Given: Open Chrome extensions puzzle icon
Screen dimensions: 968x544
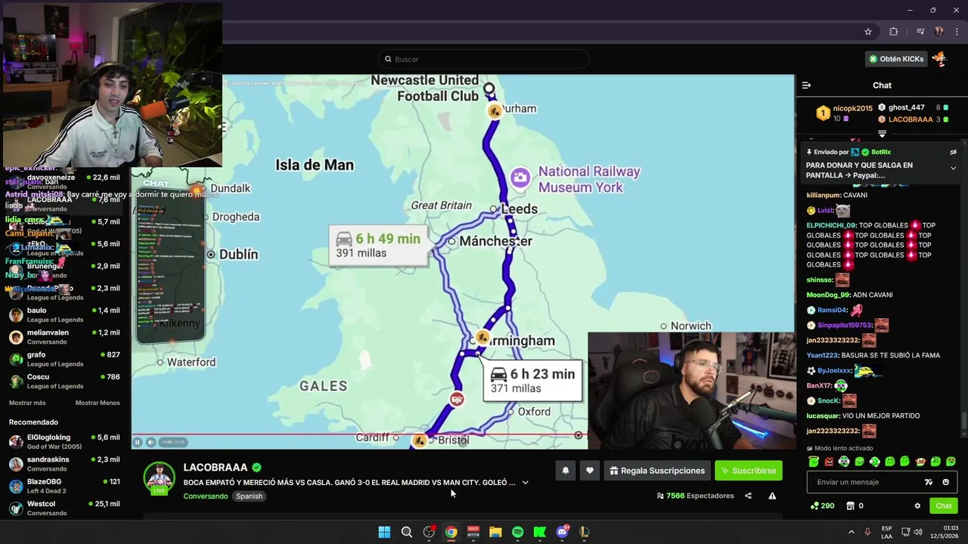Looking at the screenshot, I should [x=894, y=32].
